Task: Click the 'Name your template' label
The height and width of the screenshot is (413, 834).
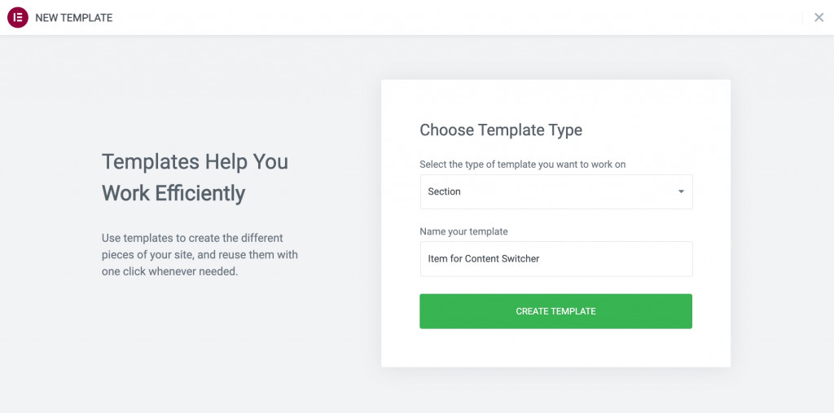Action: coord(463,231)
